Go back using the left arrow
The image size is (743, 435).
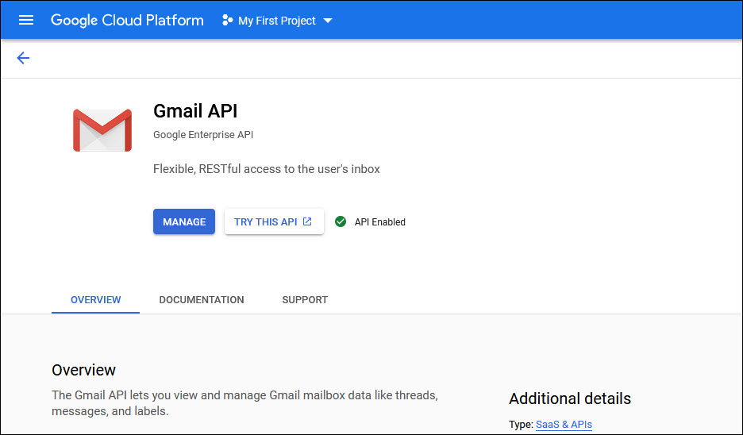23,58
